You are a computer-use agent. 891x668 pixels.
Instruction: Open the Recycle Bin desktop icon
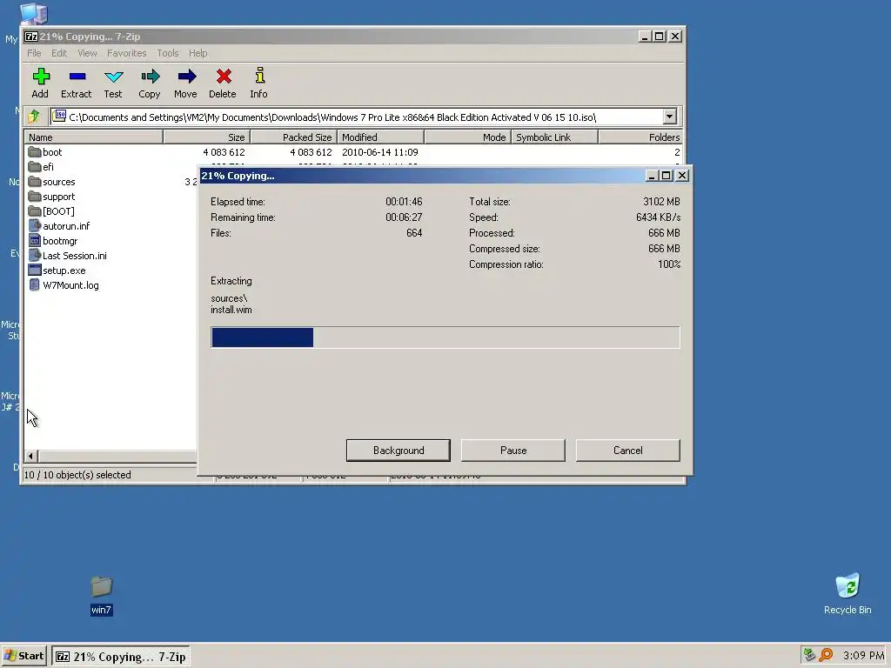tap(847, 585)
